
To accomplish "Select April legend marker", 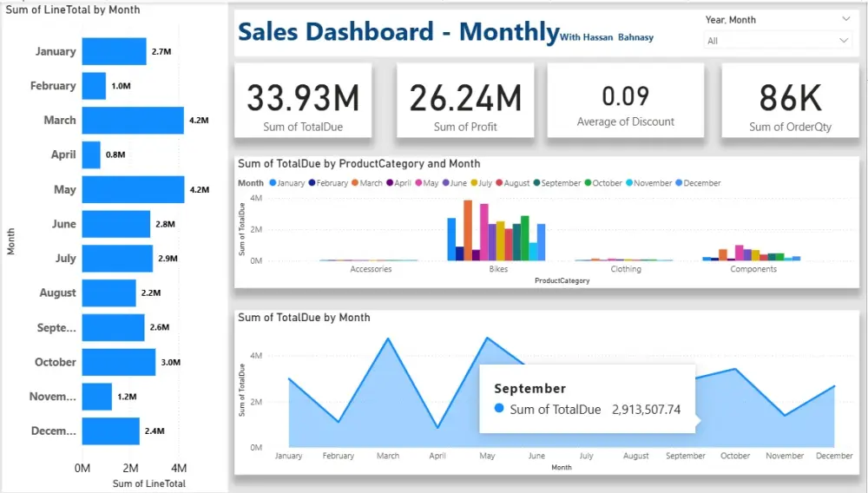I will point(390,182).
